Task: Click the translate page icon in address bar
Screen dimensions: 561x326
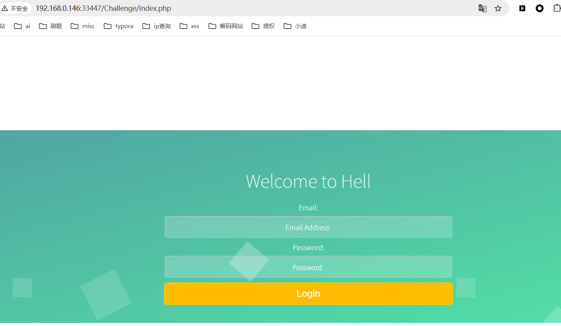Action: click(x=482, y=8)
